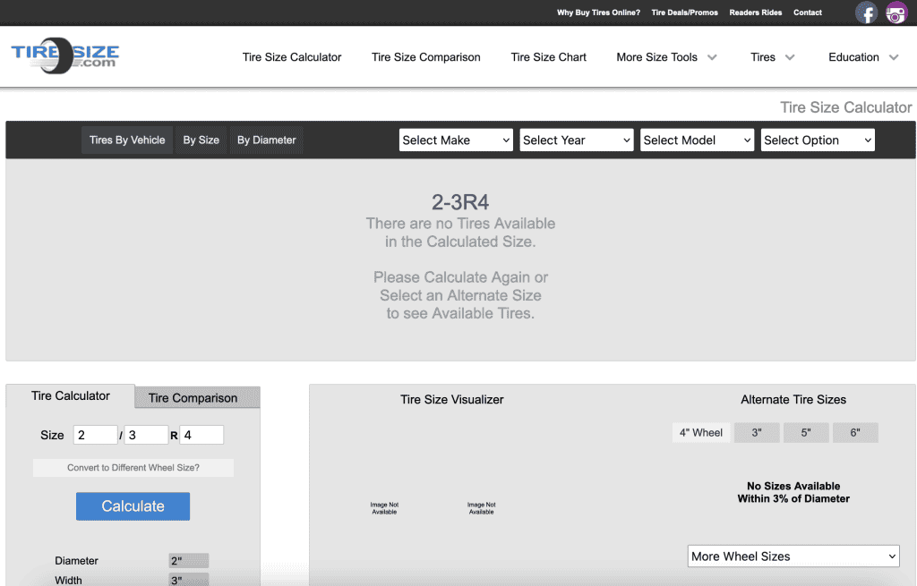
Task: Open the Select Option dropdown
Action: pyautogui.click(x=818, y=140)
